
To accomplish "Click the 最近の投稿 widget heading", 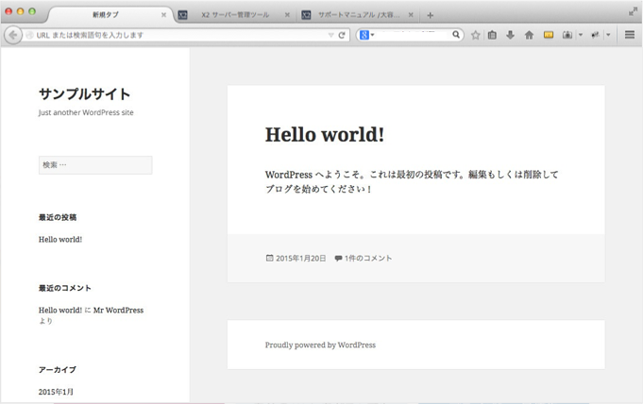I will point(58,217).
